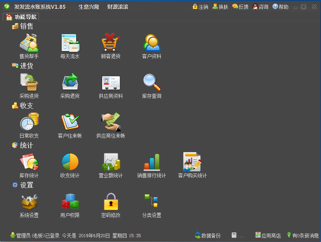Open the 客户资料 customer info icon
The image size is (321, 242).
coord(152,43)
